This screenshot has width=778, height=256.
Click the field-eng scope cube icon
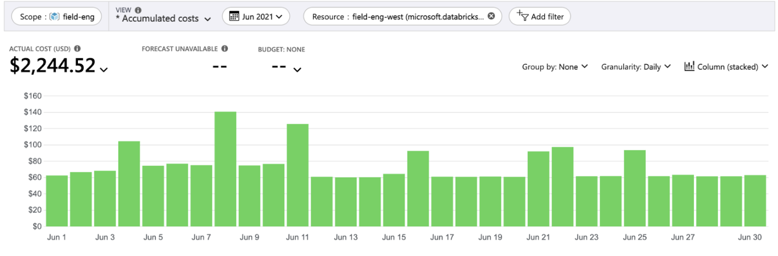pos(54,17)
